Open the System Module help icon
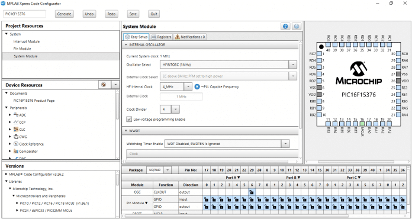 [x=285, y=26]
